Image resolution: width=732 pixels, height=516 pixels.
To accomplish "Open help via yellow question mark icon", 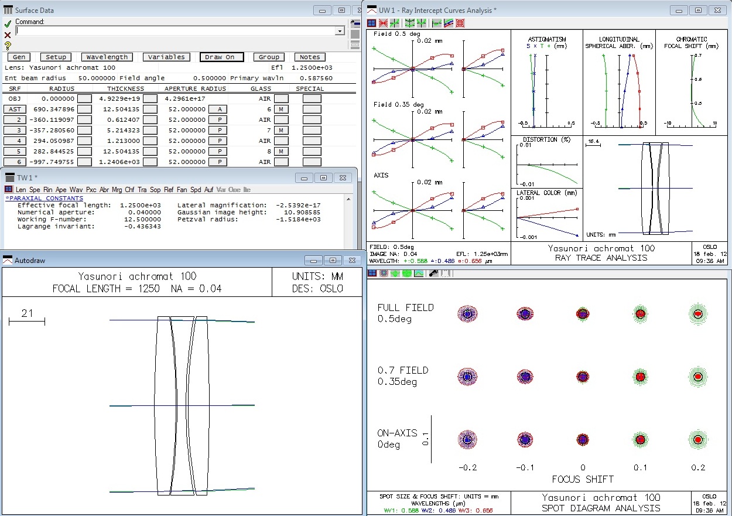I will pyautogui.click(x=8, y=46).
